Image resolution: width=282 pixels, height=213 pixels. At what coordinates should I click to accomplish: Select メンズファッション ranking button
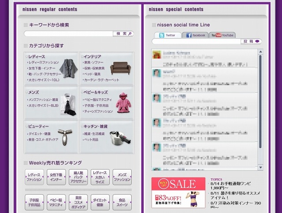point(122,177)
